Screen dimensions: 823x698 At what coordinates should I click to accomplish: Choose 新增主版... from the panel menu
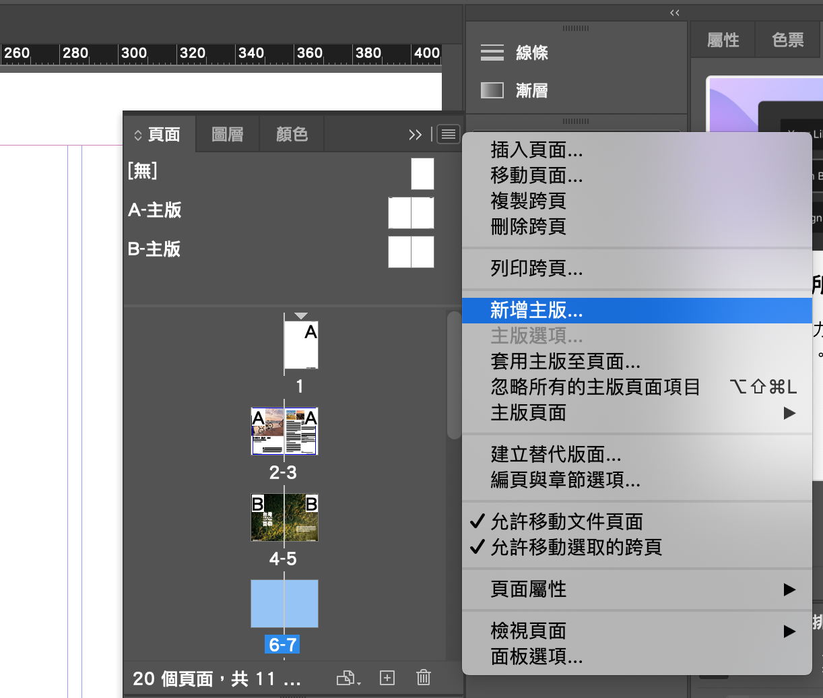(x=537, y=311)
